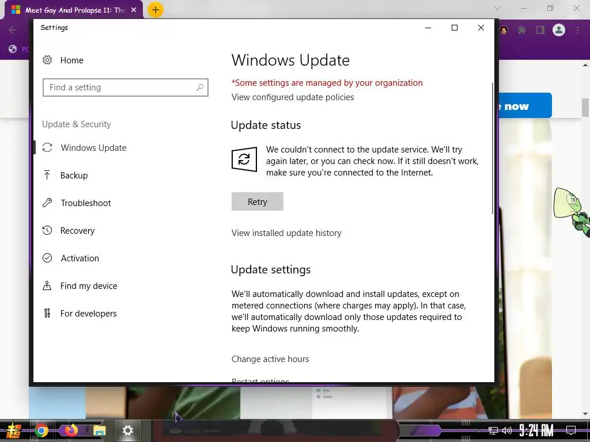Open the Activation checkmark icon

click(47, 258)
